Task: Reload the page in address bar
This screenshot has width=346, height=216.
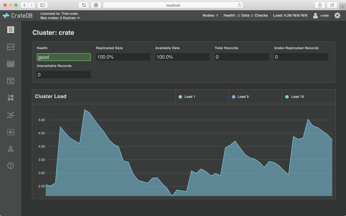Action: [240, 5]
